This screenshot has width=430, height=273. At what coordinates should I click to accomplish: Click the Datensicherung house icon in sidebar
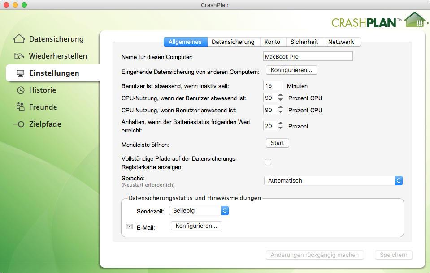click(x=19, y=39)
